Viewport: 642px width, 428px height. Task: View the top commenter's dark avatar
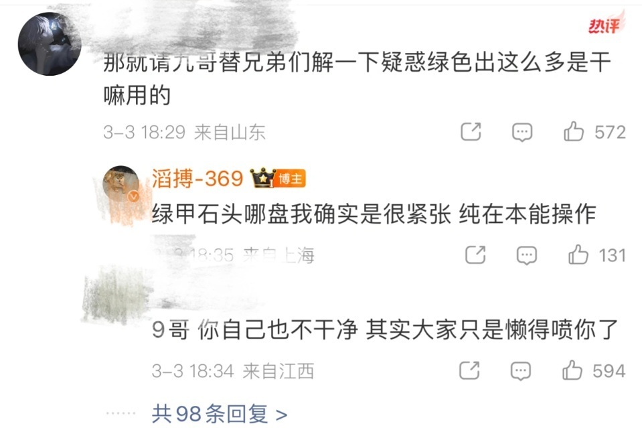[x=50, y=44]
